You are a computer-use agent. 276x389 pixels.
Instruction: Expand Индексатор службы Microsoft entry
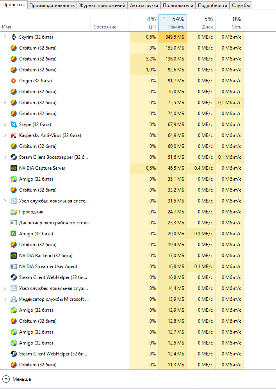5,299
